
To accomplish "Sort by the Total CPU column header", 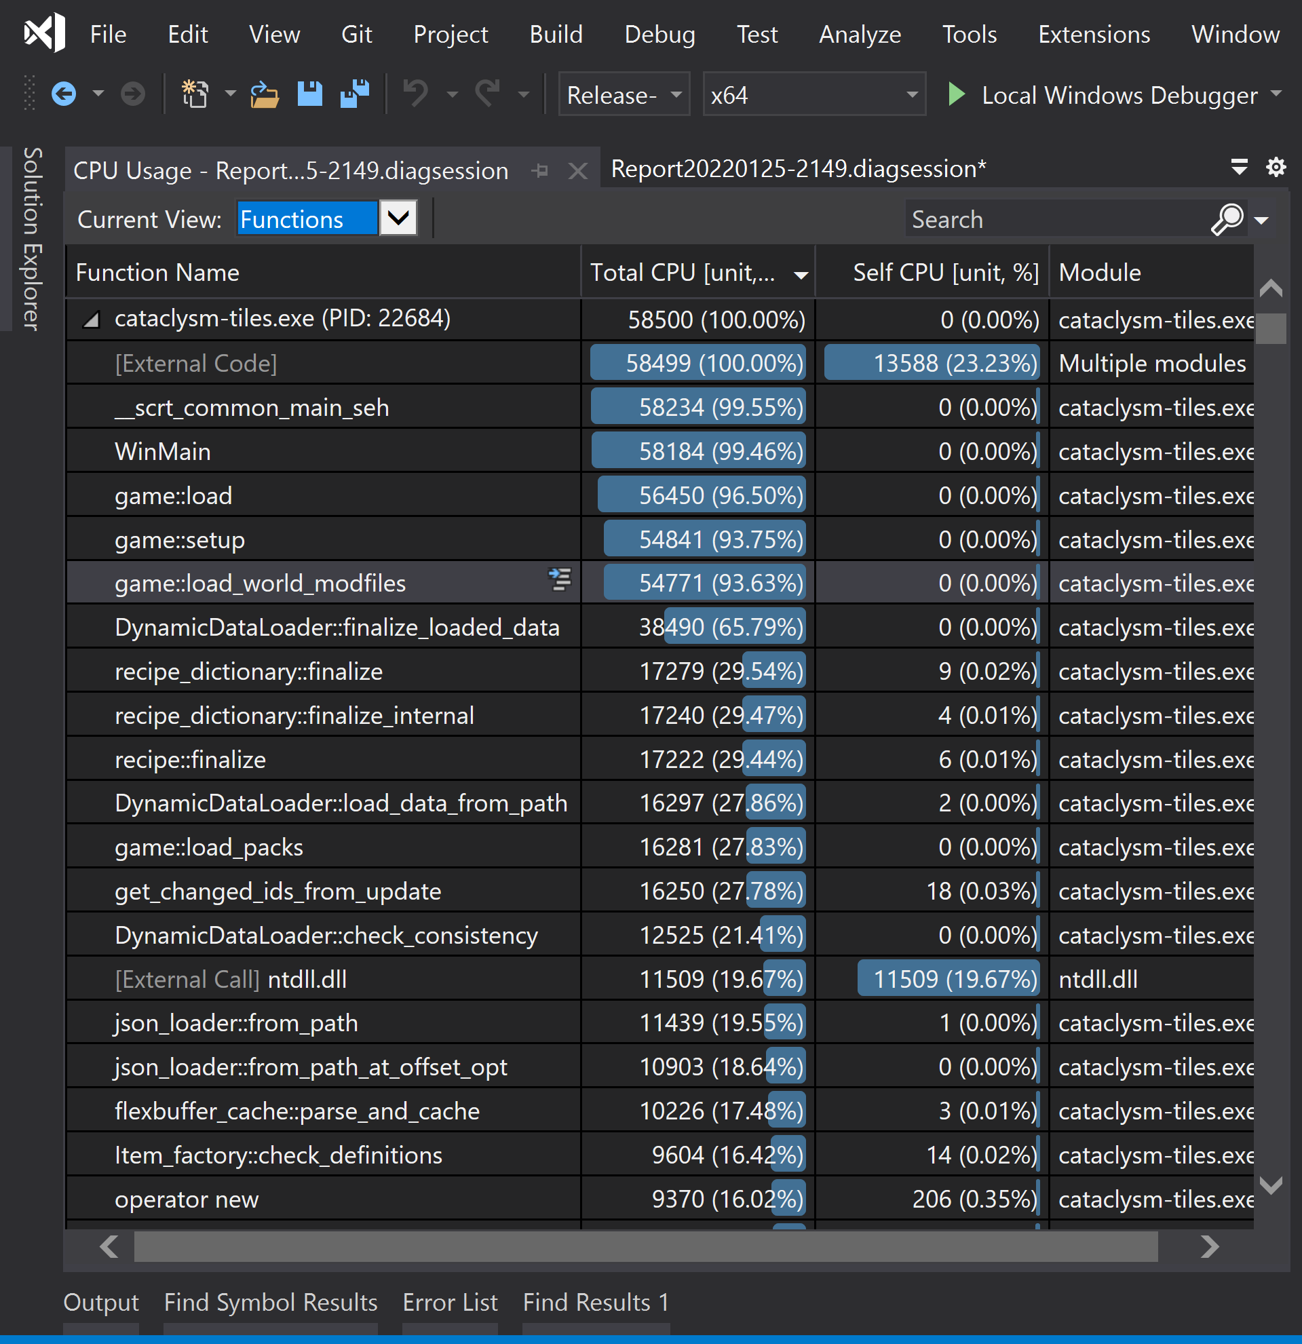I will pos(698,272).
